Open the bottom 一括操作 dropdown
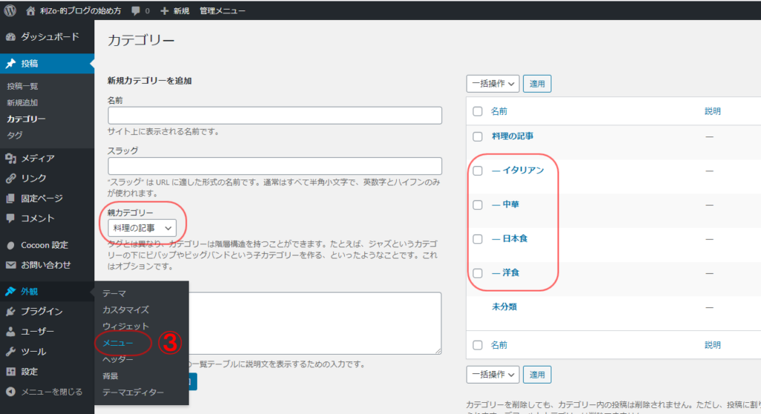The height and width of the screenshot is (414, 761). tap(493, 375)
